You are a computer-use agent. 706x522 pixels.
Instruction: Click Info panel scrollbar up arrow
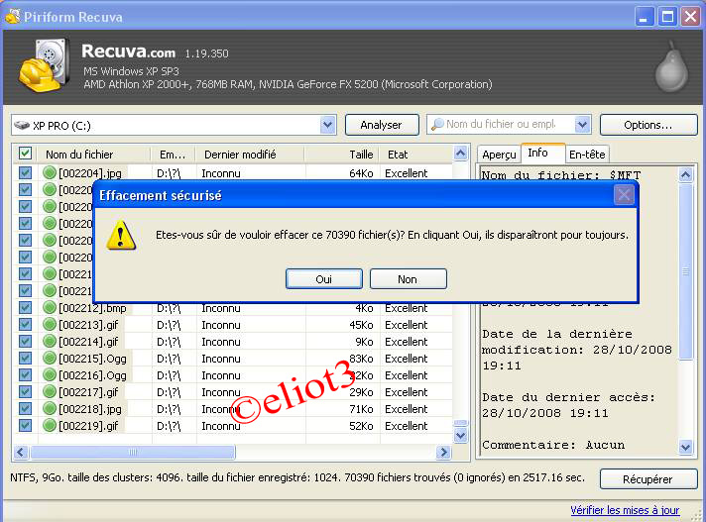tap(685, 174)
